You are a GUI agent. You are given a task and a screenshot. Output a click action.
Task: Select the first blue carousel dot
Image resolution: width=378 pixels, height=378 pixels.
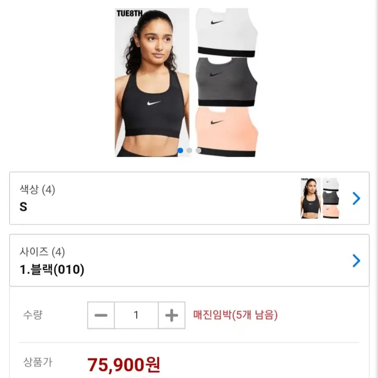tap(180, 150)
